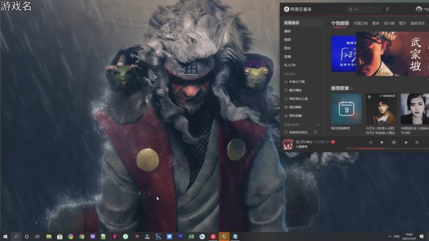Open 我的音乐云盘 cloud item

click(296, 99)
